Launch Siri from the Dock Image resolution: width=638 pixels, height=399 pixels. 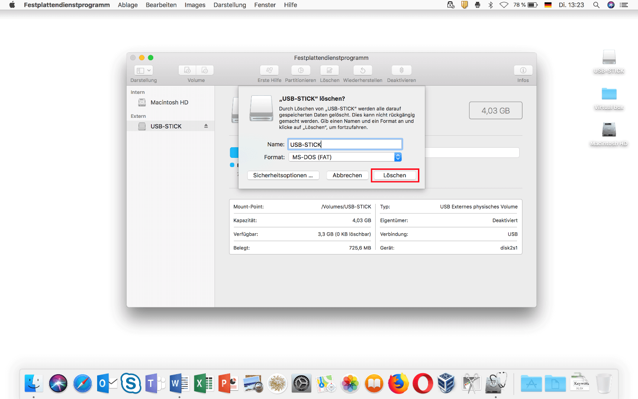58,382
